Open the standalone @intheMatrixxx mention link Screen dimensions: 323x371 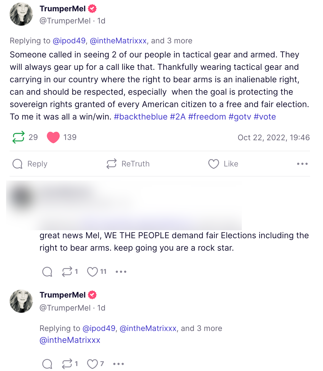pos(70,340)
